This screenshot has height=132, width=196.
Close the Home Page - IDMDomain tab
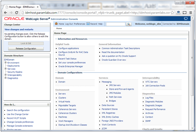pyautogui.click(x=38, y=7)
